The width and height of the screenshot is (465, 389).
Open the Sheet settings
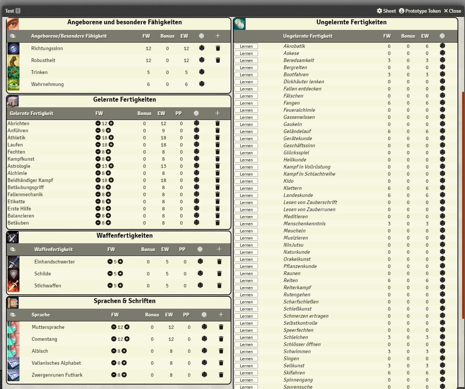click(x=386, y=11)
